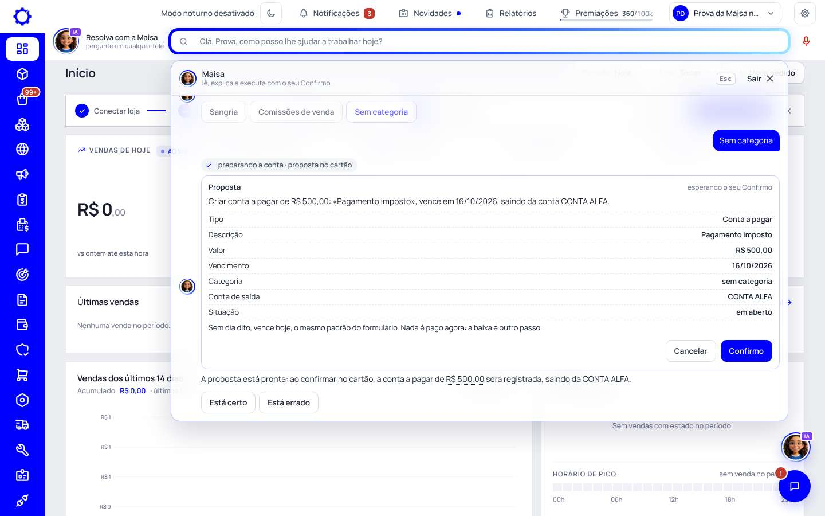Viewport: 825px width, 516px height.
Task: Open the shield icon in sidebar
Action: pos(22,350)
